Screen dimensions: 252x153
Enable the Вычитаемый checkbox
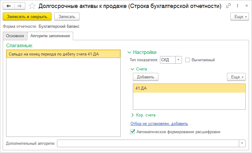pyautogui.click(x=188, y=60)
